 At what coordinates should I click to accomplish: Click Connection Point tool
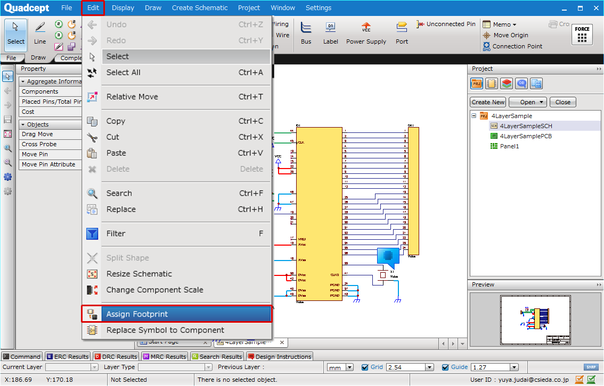513,46
